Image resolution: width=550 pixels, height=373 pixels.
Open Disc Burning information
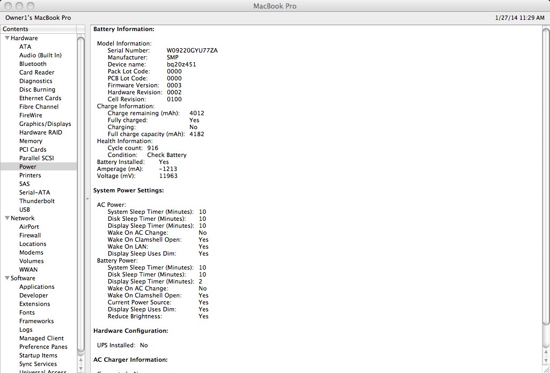point(37,89)
